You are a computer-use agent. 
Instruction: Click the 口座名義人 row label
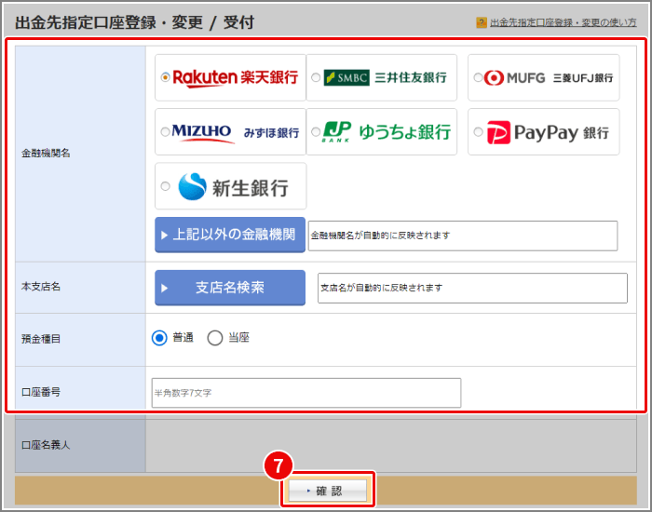pyautogui.click(x=46, y=445)
